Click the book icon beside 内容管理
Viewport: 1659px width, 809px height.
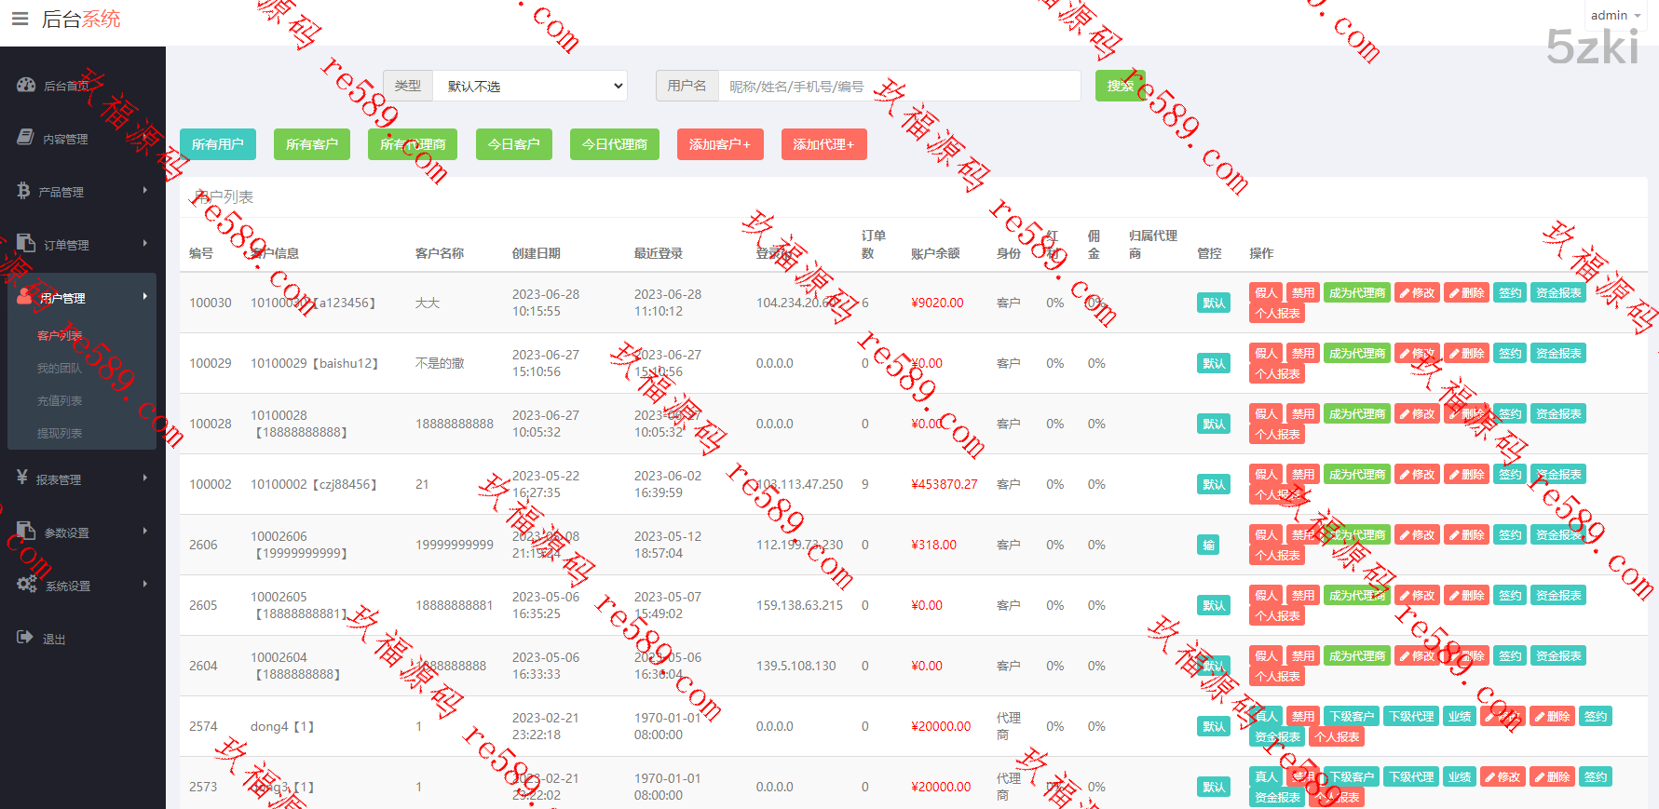point(26,138)
